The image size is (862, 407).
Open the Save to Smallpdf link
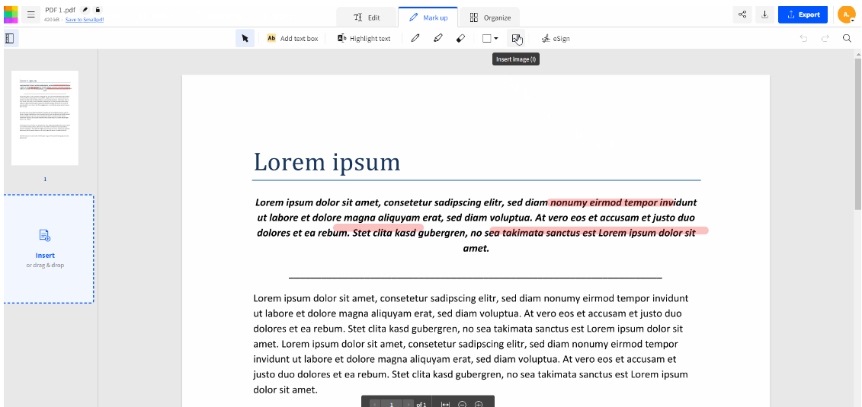point(85,20)
